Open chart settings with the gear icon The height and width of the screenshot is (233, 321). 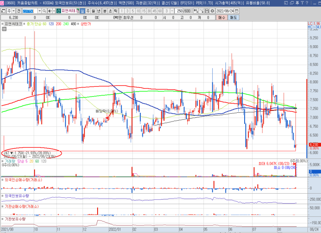[x=212, y=11]
